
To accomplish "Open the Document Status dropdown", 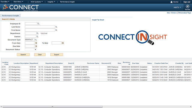I will pyautogui.click(x=31, y=49).
